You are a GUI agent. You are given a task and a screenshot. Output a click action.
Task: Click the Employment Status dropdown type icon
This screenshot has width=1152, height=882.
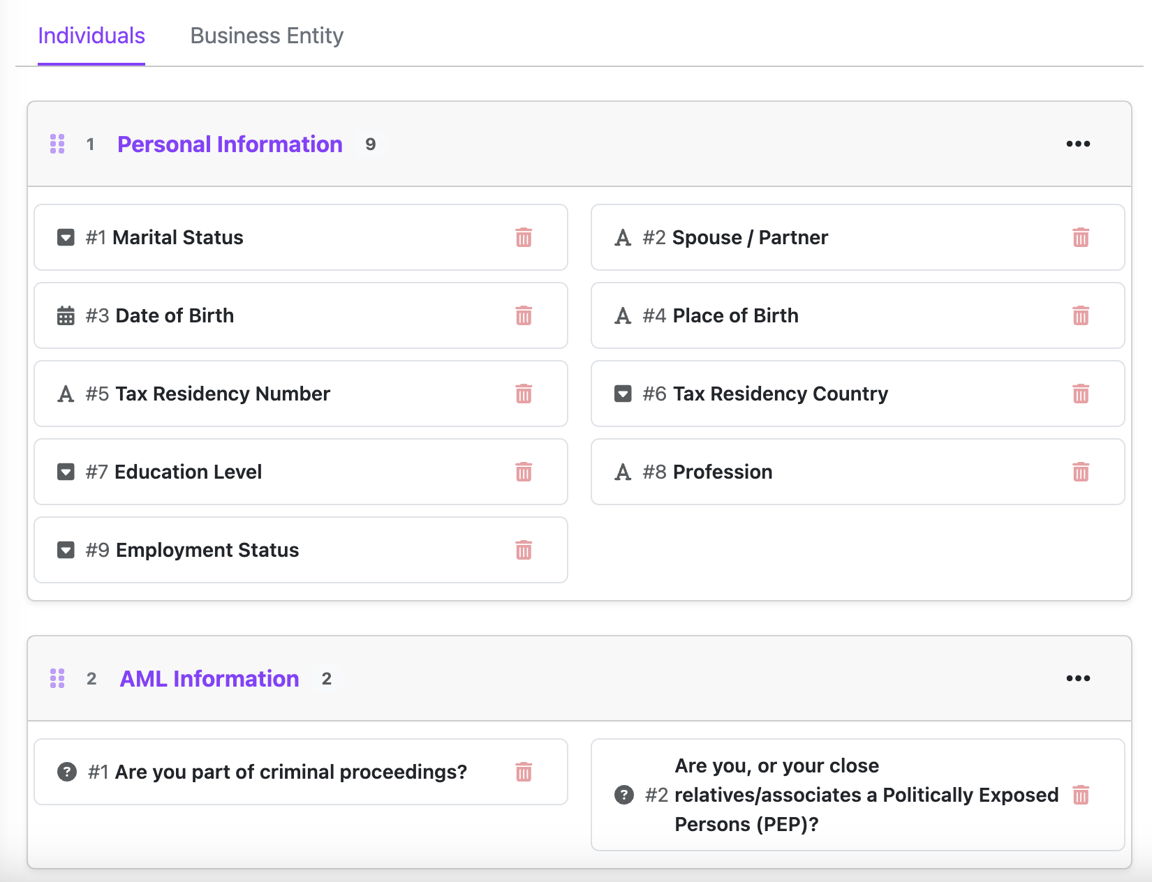tap(66, 550)
